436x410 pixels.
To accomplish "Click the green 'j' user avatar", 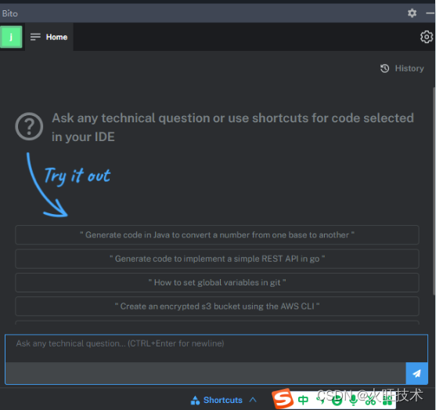I will point(11,37).
